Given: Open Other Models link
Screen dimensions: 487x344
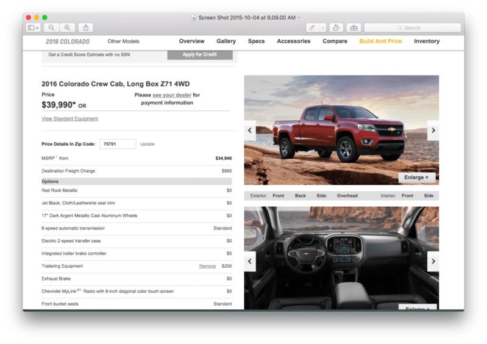Looking at the screenshot, I should pos(123,41).
